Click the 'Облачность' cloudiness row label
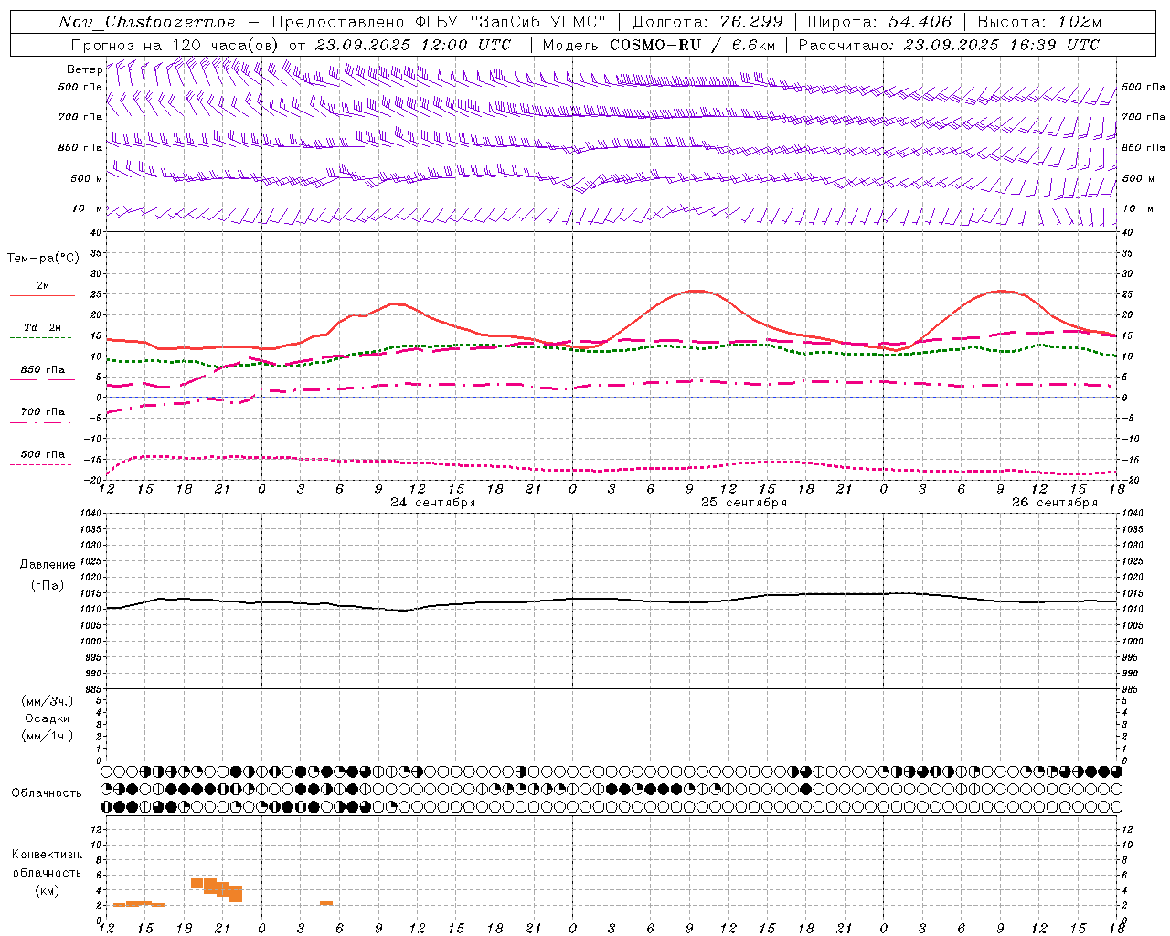This screenshot has height=936, width=1170. 47,793
